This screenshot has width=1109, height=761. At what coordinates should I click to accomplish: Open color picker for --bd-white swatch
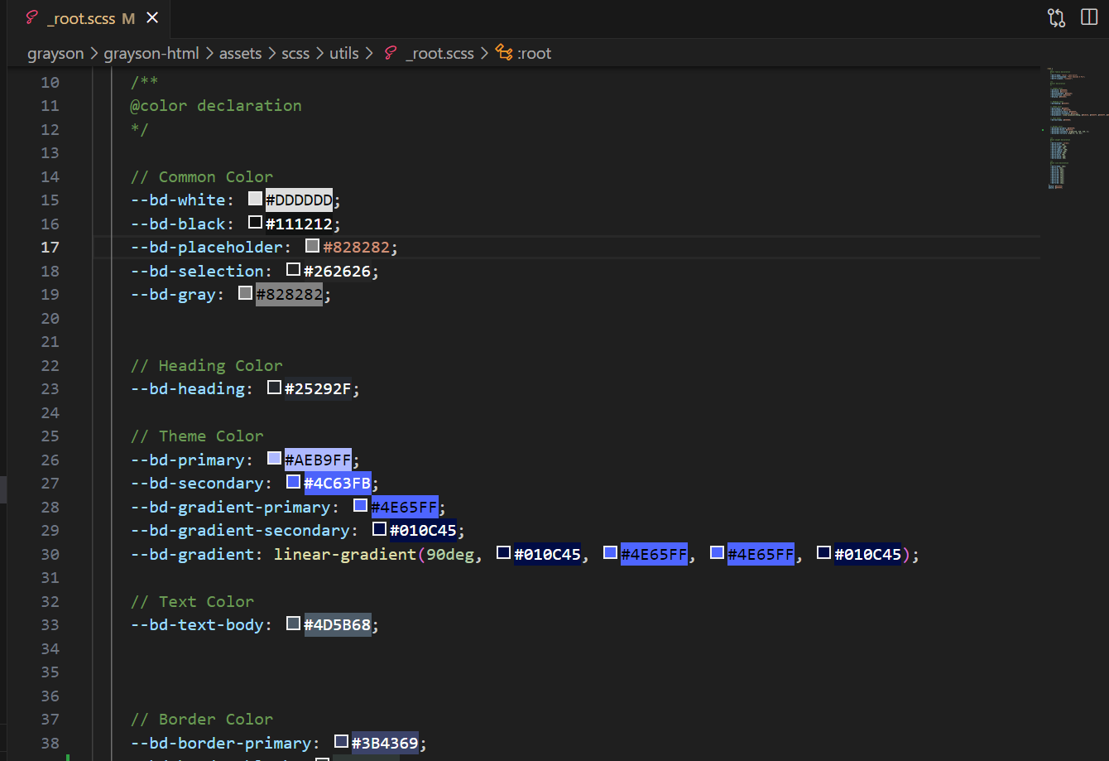(x=256, y=199)
